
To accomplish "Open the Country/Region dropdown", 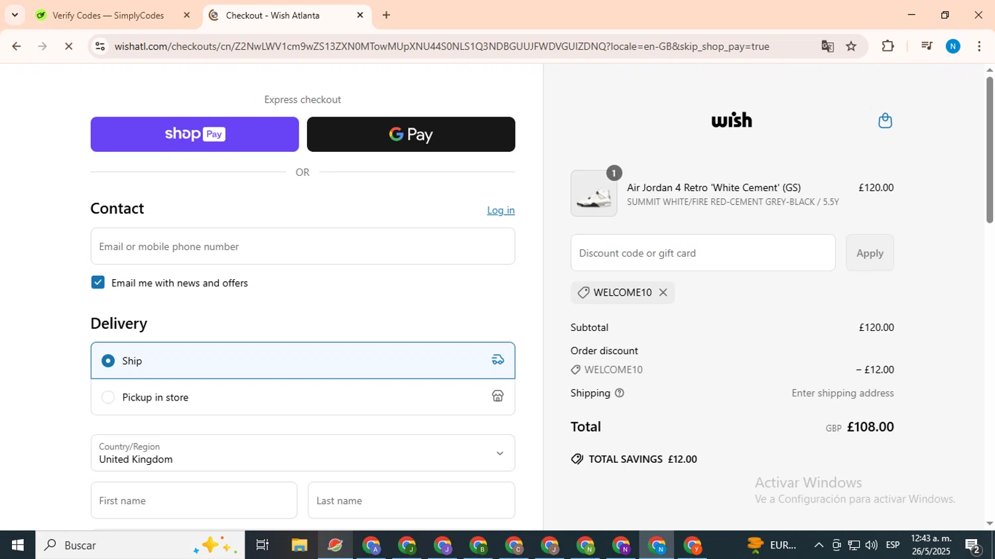I will point(302,453).
